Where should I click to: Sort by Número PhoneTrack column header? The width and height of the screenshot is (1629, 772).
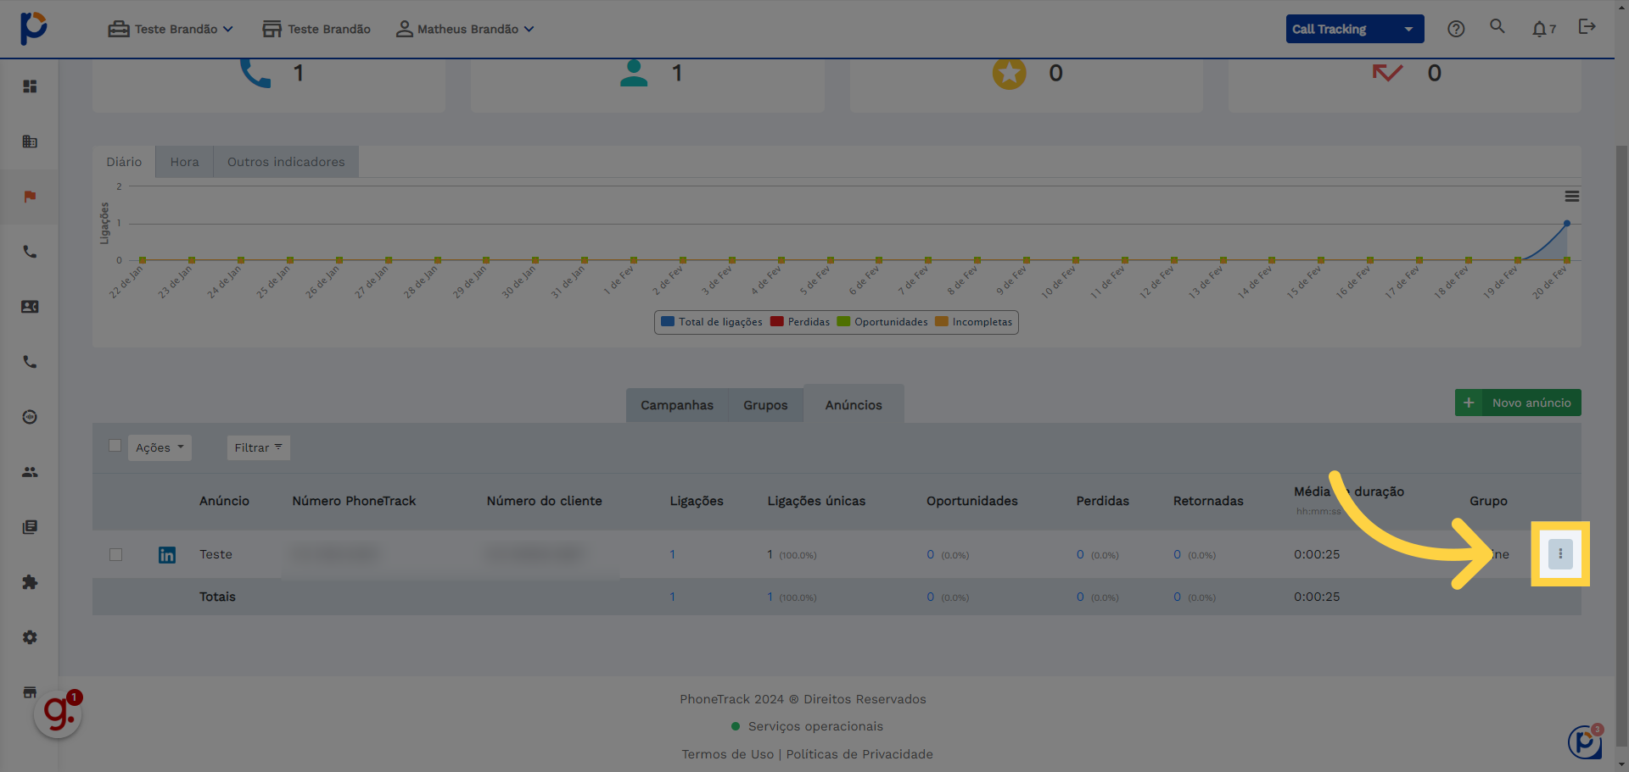(x=354, y=501)
